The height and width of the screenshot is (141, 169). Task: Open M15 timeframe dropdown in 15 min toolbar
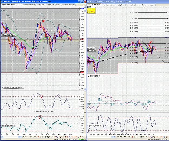[x=125, y=137]
